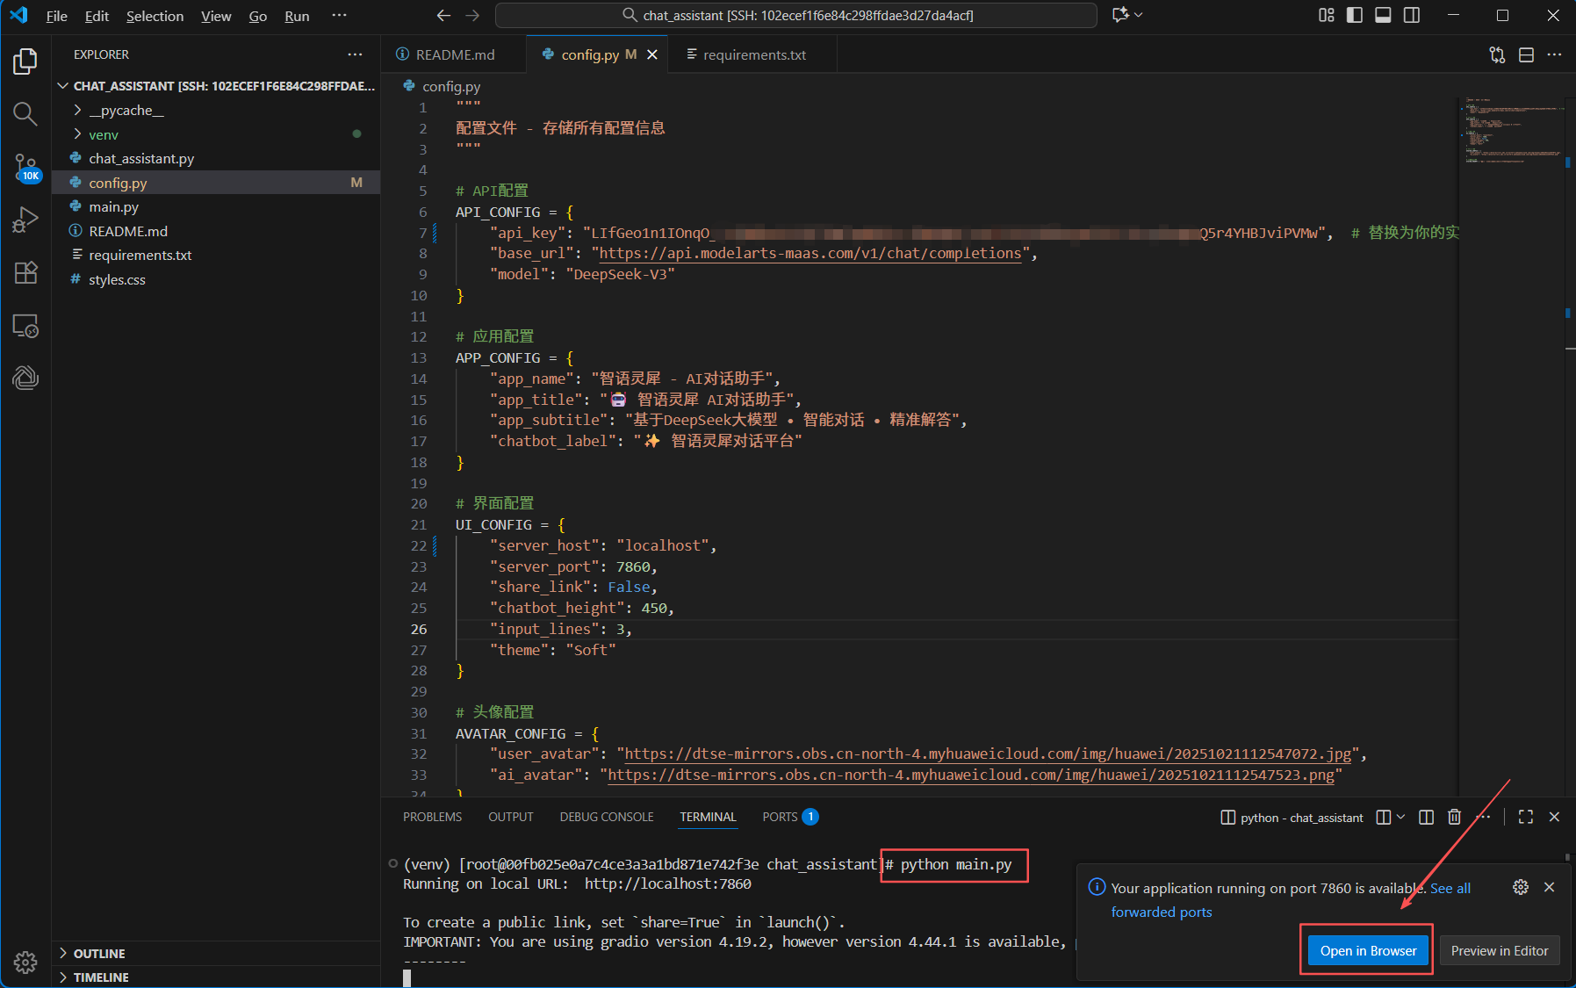Screen dimensions: 1576x988
Task: Expand the __pycache__ folder
Action: (126, 111)
